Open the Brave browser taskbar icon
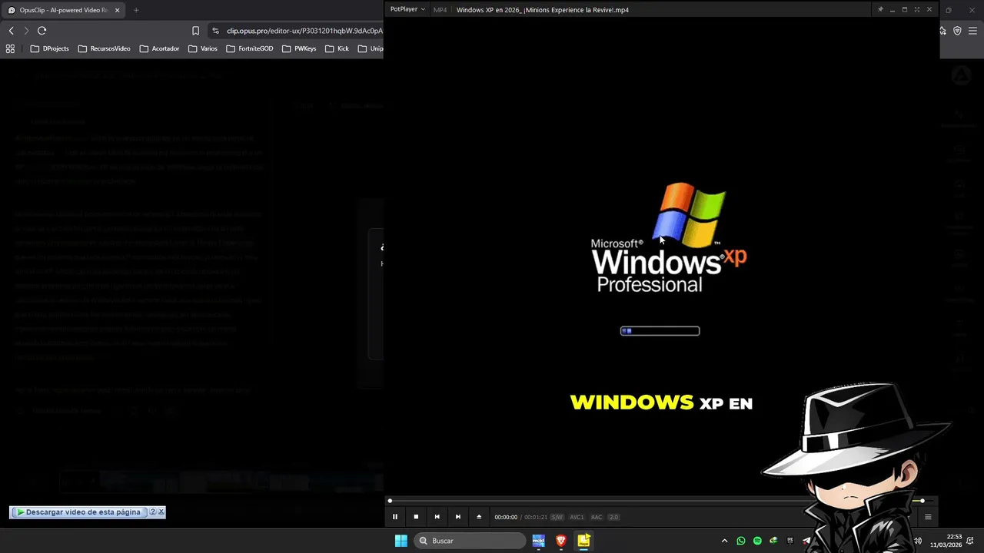This screenshot has width=984, height=553. coord(561,541)
